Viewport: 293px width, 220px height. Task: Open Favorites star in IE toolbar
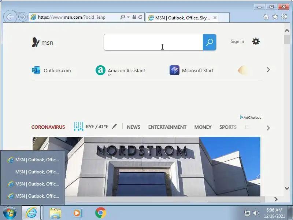click(275, 17)
